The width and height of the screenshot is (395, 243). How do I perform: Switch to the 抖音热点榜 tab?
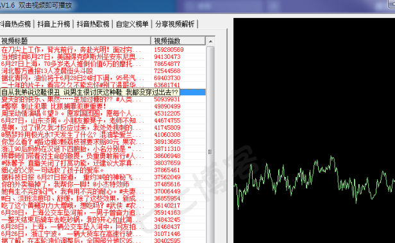coord(15,24)
